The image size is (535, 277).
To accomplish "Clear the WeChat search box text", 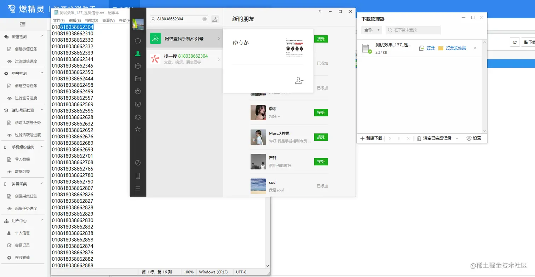I will coord(205,19).
